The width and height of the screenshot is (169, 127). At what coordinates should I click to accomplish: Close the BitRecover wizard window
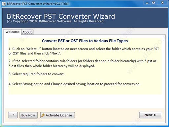click(162, 3)
